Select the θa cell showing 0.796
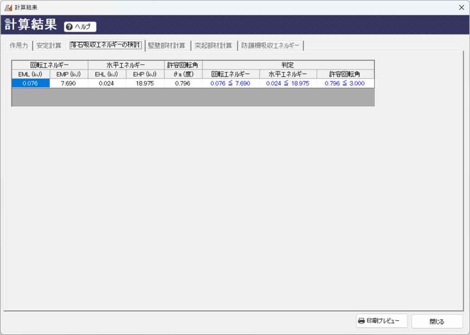The width and height of the screenshot is (470, 335). [x=183, y=84]
